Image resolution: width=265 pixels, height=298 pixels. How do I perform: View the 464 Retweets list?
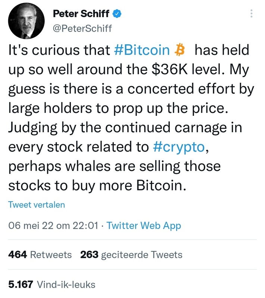pyautogui.click(x=40, y=255)
